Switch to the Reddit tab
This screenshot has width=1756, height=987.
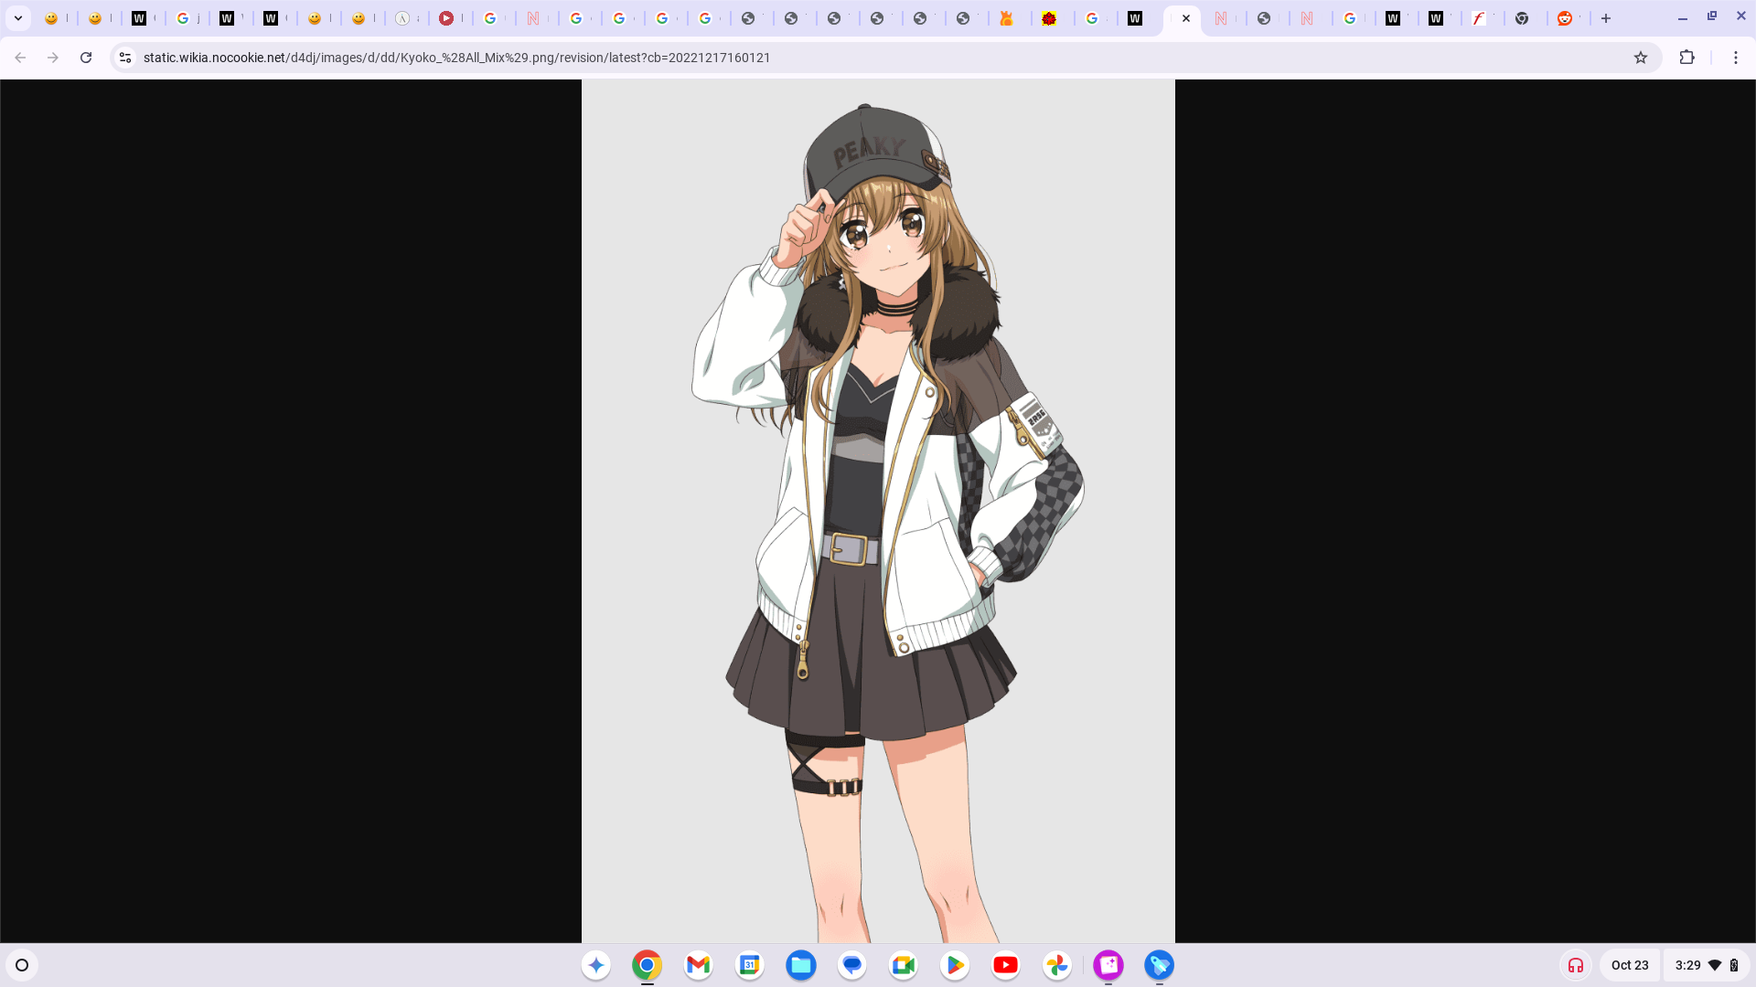coord(1565,18)
